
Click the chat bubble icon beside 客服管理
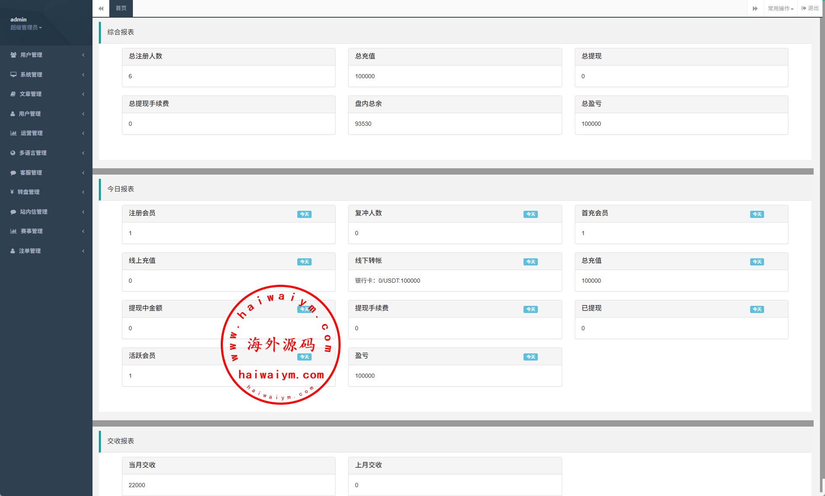click(x=13, y=172)
